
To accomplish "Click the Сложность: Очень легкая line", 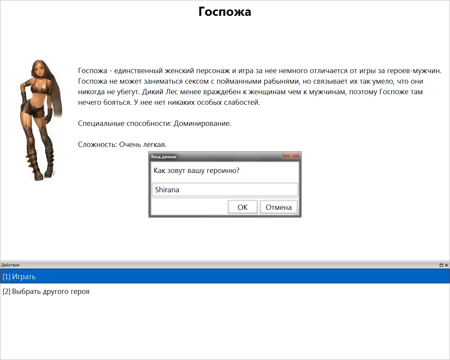I will tap(122, 144).
